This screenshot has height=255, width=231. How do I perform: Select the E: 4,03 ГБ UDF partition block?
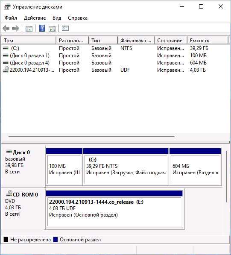[x=114, y=209]
